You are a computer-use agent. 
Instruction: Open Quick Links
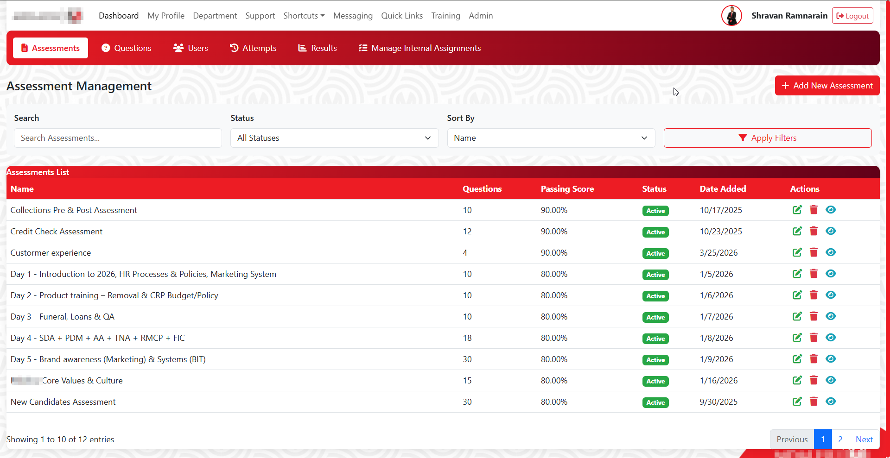point(402,16)
